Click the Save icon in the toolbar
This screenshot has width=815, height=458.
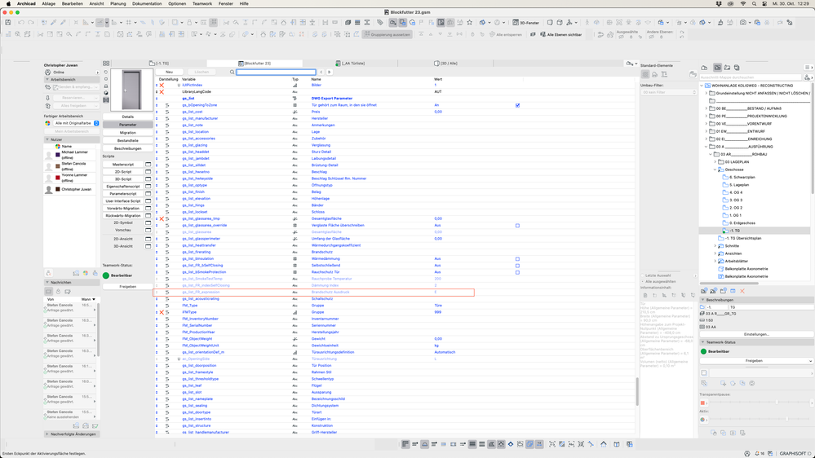point(8,22)
